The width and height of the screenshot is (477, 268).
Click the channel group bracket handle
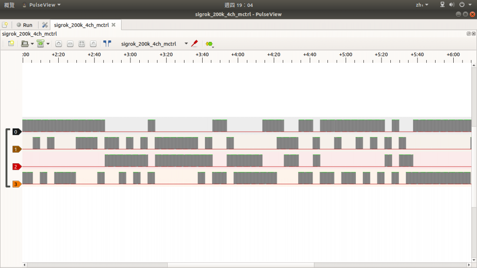point(7,158)
